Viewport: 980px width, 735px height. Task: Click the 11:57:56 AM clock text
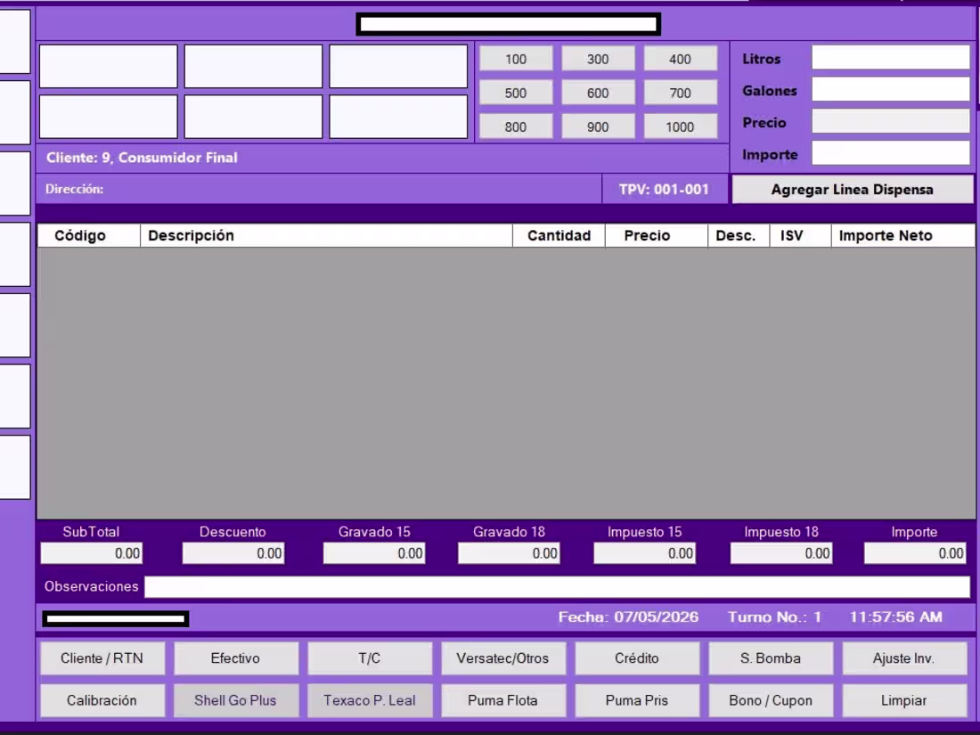[x=895, y=617]
